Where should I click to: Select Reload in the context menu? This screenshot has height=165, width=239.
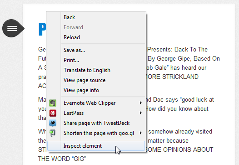[96, 37]
